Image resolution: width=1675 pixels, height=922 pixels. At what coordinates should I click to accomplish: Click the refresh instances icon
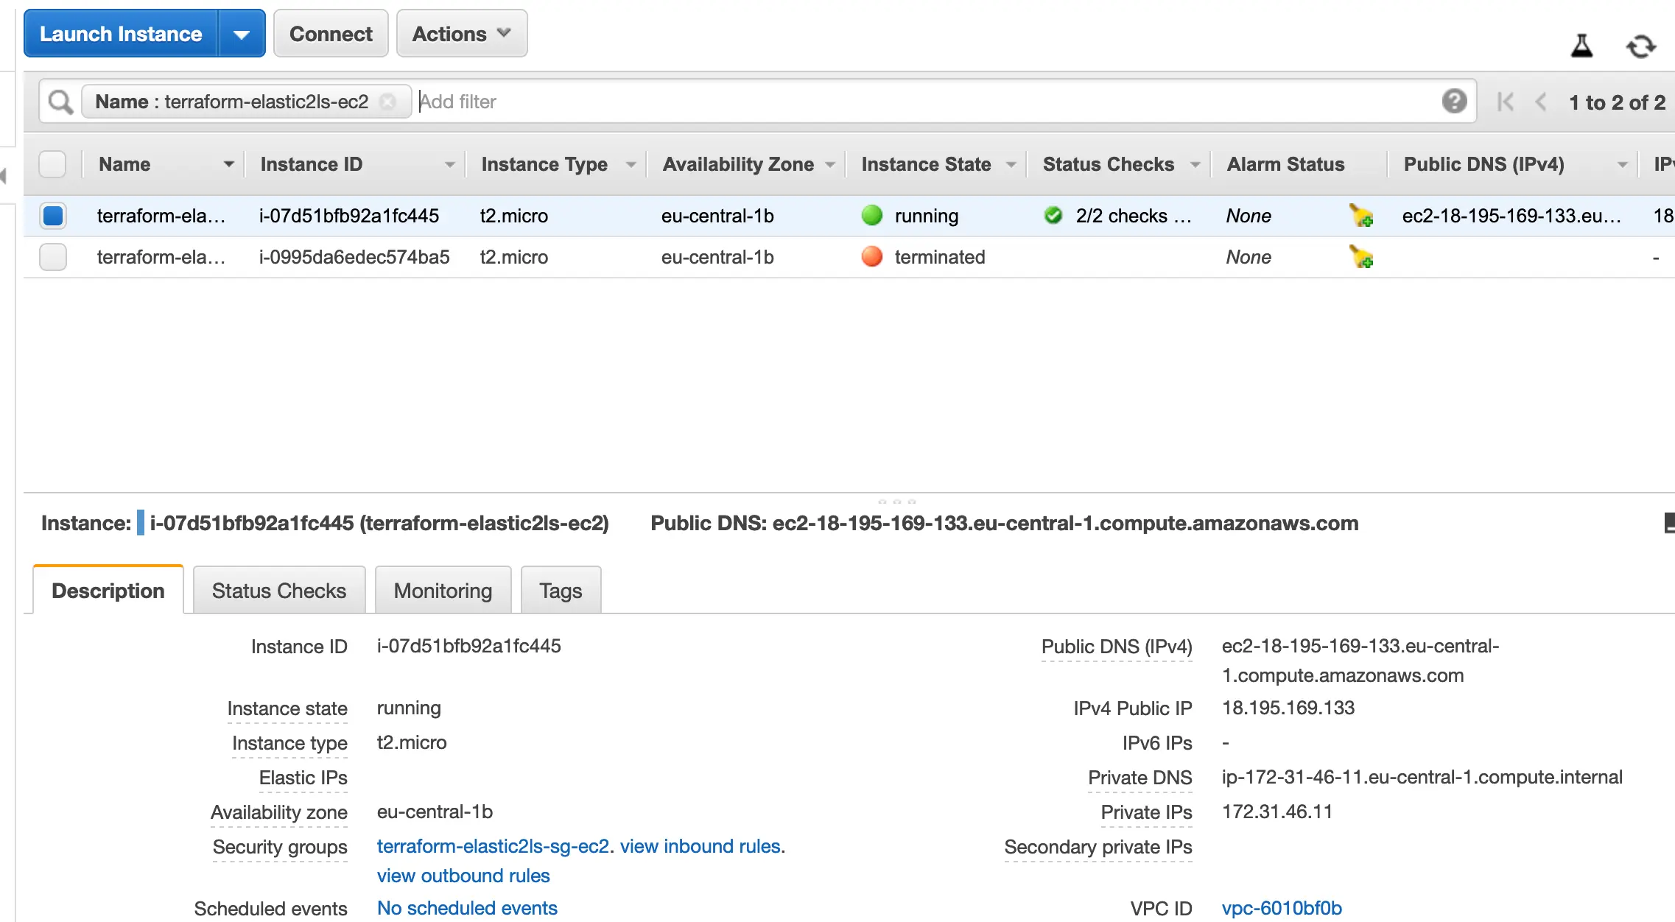click(1640, 46)
